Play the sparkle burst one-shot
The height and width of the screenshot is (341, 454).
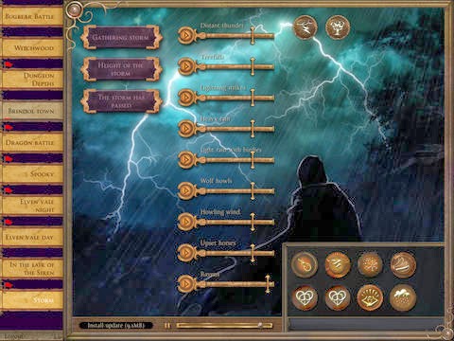(370, 264)
